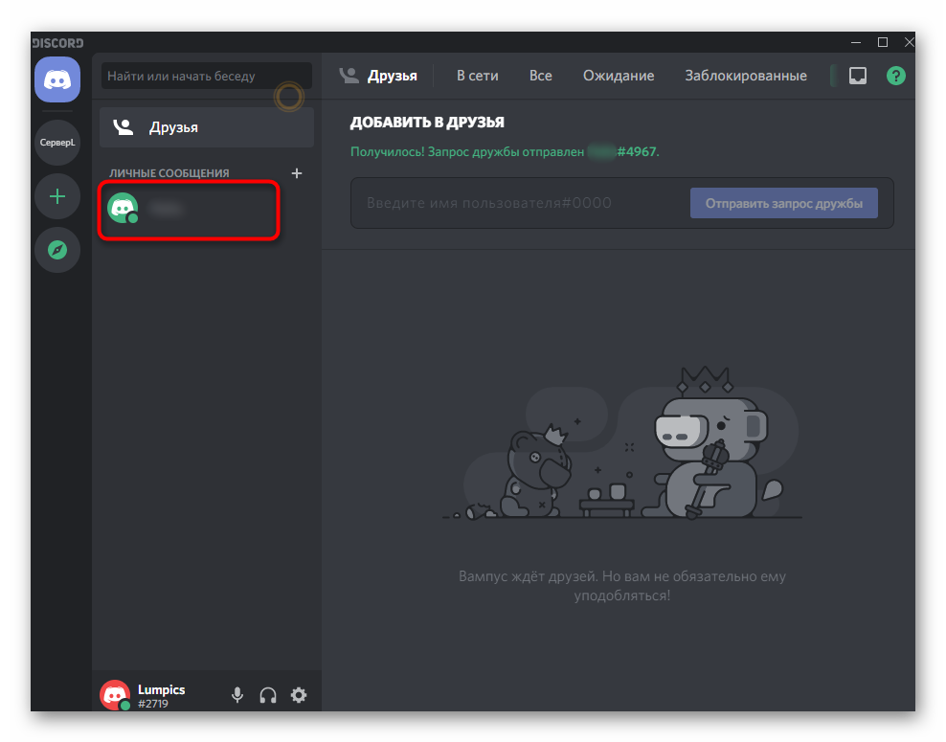The image size is (946, 742).
Task: Focus the 'Введите имя пользователя#0000' field
Action: click(x=517, y=203)
